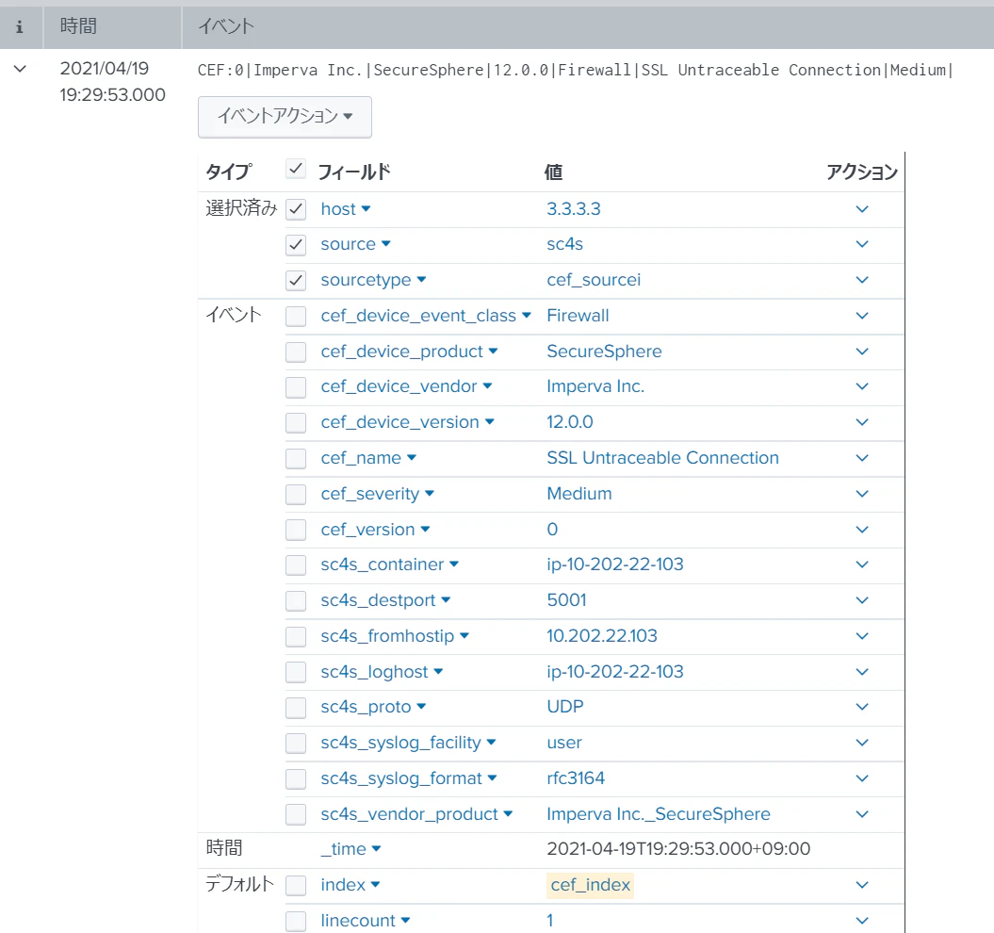Check the cef_device_product checkbox

tap(296, 352)
